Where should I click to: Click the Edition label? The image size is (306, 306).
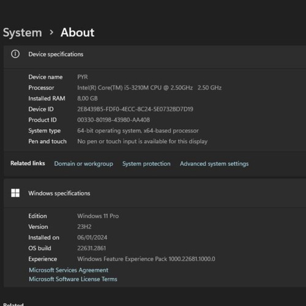tap(37, 216)
